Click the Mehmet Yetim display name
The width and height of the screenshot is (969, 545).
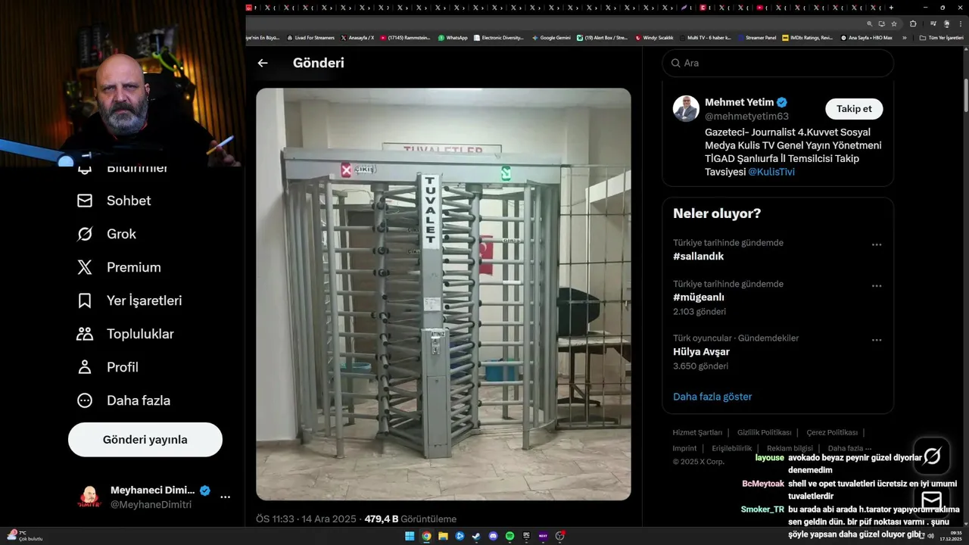tap(740, 102)
